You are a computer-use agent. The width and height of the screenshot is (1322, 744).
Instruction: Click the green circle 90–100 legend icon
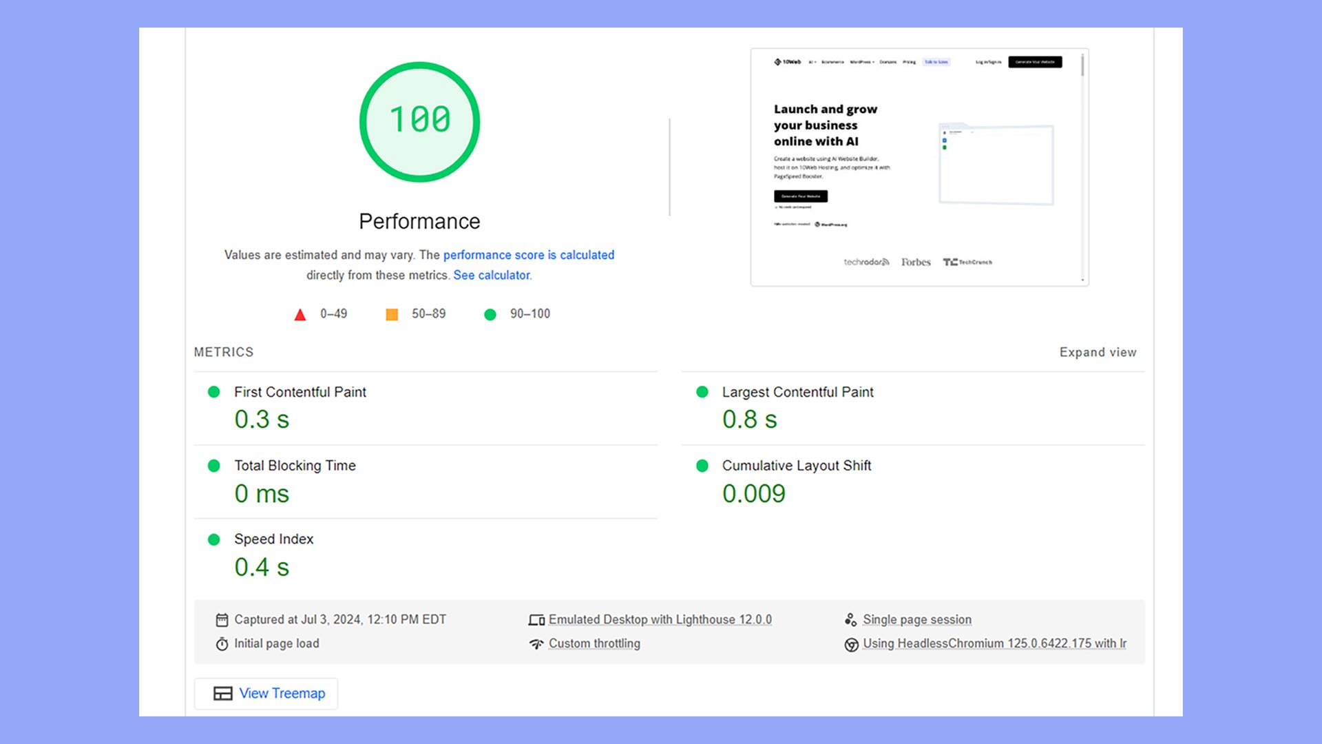(490, 315)
